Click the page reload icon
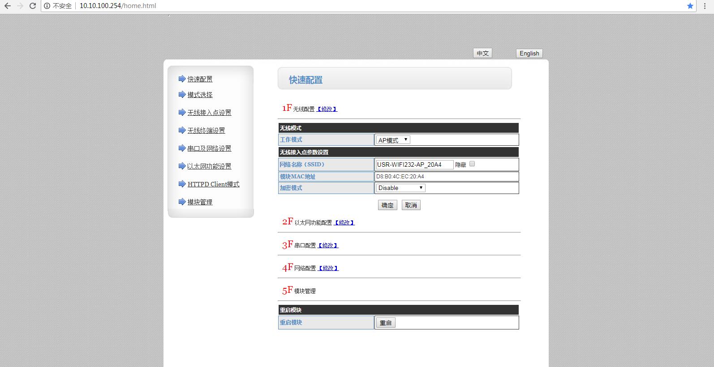The image size is (714, 367). click(x=33, y=6)
